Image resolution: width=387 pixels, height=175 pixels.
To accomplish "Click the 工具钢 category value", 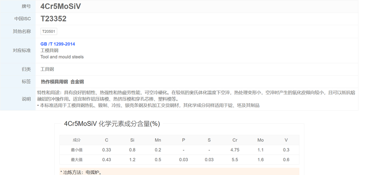I will coord(47,69).
